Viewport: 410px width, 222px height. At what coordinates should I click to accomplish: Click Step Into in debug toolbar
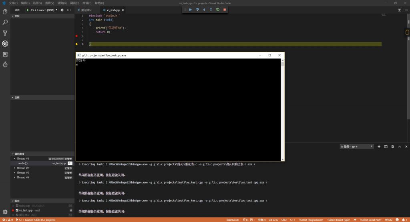204,10
